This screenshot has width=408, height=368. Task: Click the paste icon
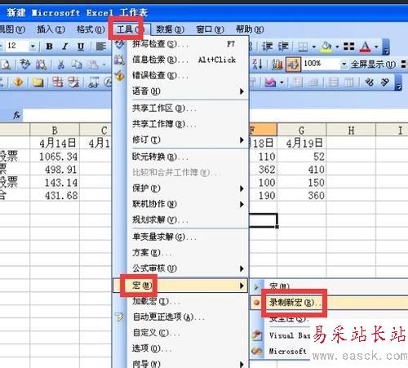click(92, 64)
